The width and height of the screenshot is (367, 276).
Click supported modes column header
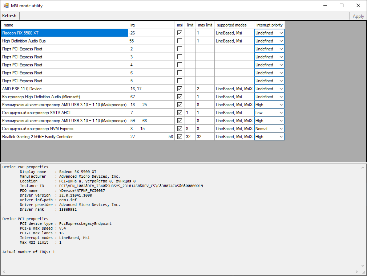point(234,25)
